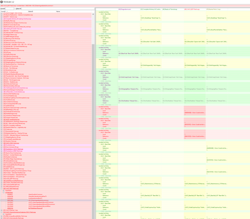Screen dimensions: 250x219
Task: Select Midas Magic Expanded.esp plugin row
Action: [46, 159]
